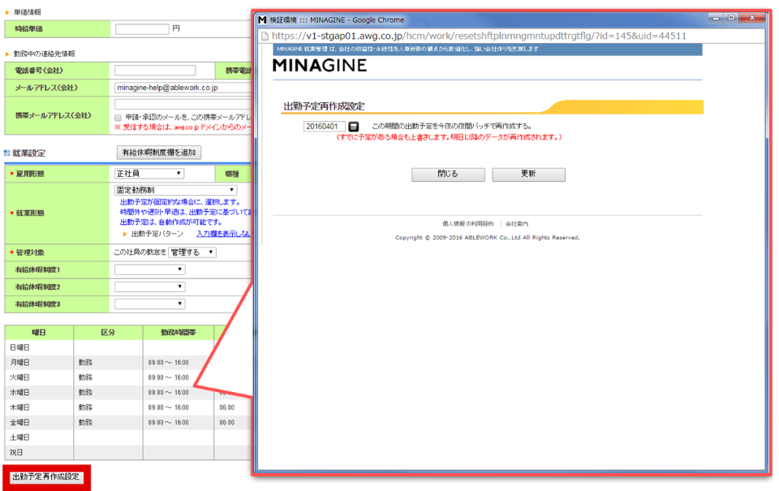Click the 電話番号(会社) input field
The width and height of the screenshot is (779, 491).
(x=155, y=71)
